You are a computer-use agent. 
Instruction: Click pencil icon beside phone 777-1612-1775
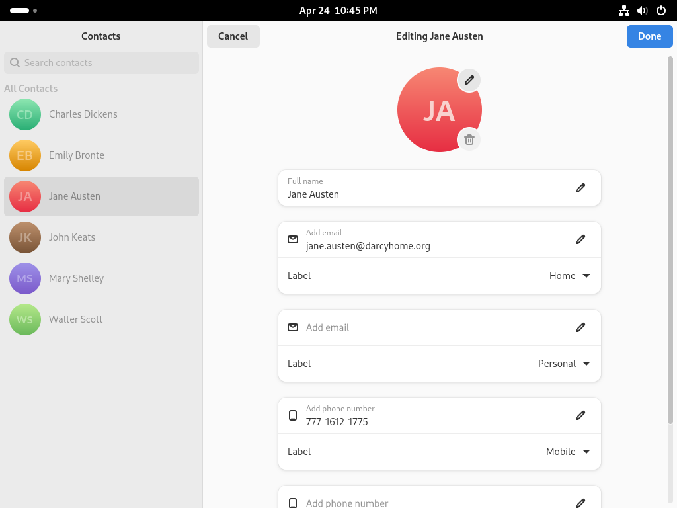tap(580, 415)
